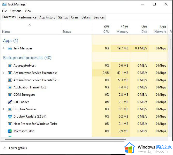Click the COM Surrogate process icon
Image resolution: width=173 pixels, height=155 pixels.
(x=10, y=95)
